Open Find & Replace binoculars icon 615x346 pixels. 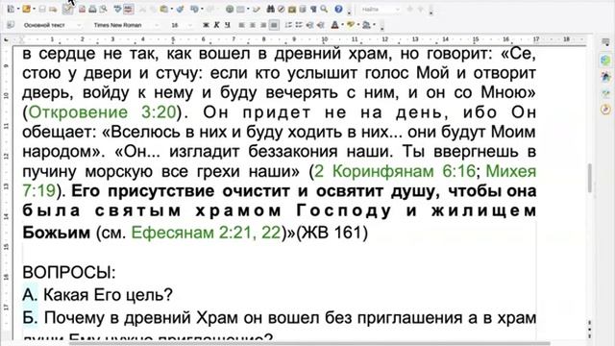tap(271, 9)
